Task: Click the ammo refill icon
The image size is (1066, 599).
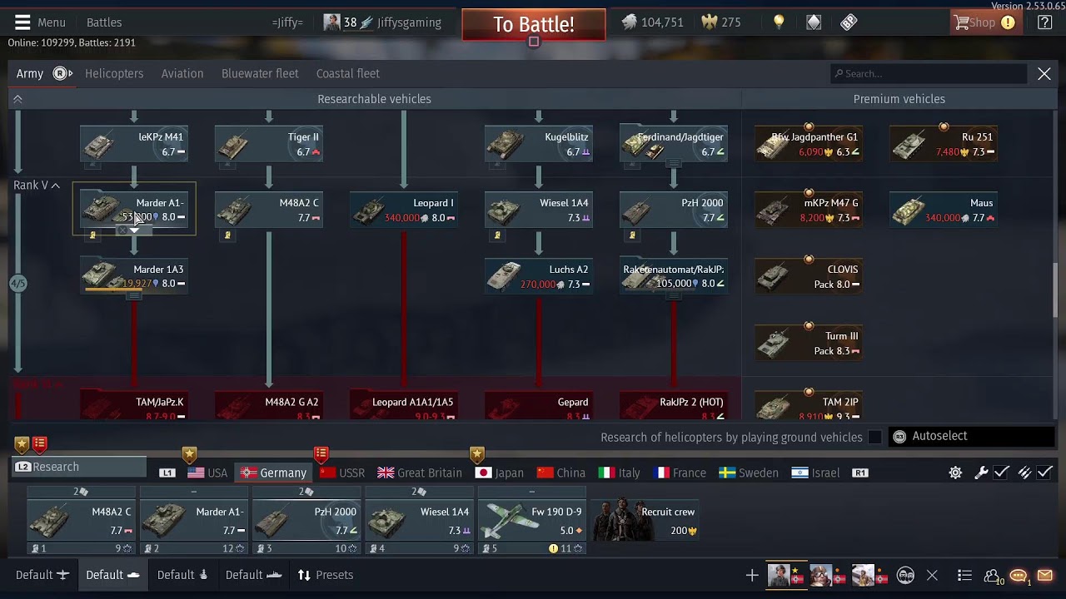Action: tap(1025, 473)
